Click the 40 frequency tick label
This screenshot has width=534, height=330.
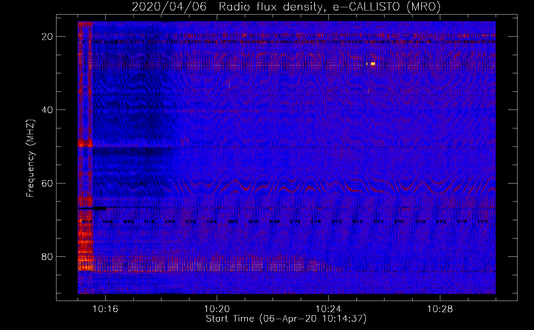[47, 110]
